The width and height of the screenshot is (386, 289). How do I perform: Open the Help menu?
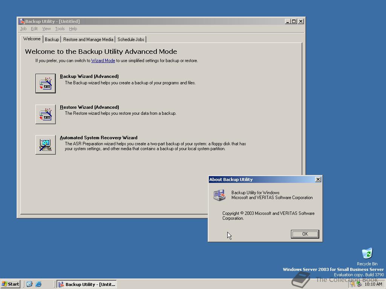[73, 29]
